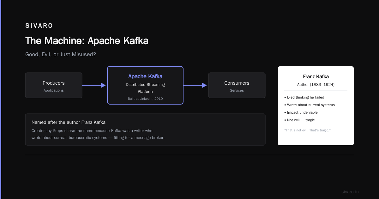Click bullet "Wrote about surreal systems"
The image size is (379, 199).
pos(310,105)
